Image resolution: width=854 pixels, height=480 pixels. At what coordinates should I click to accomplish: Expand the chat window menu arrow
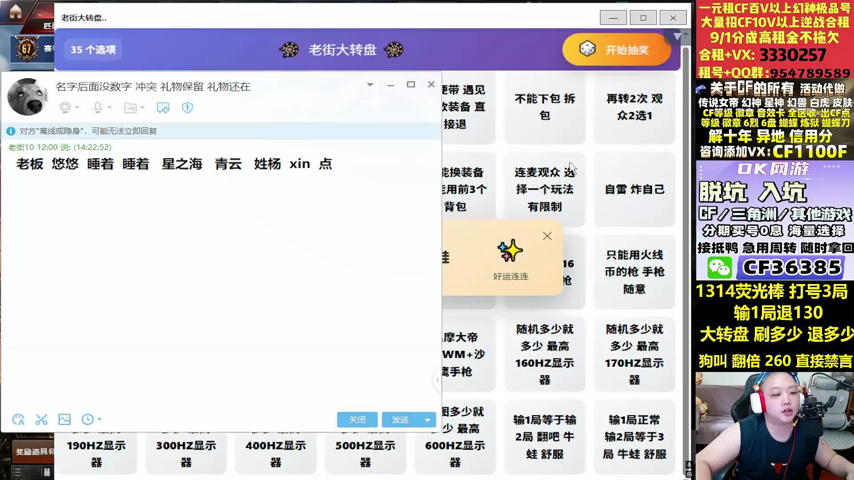370,84
